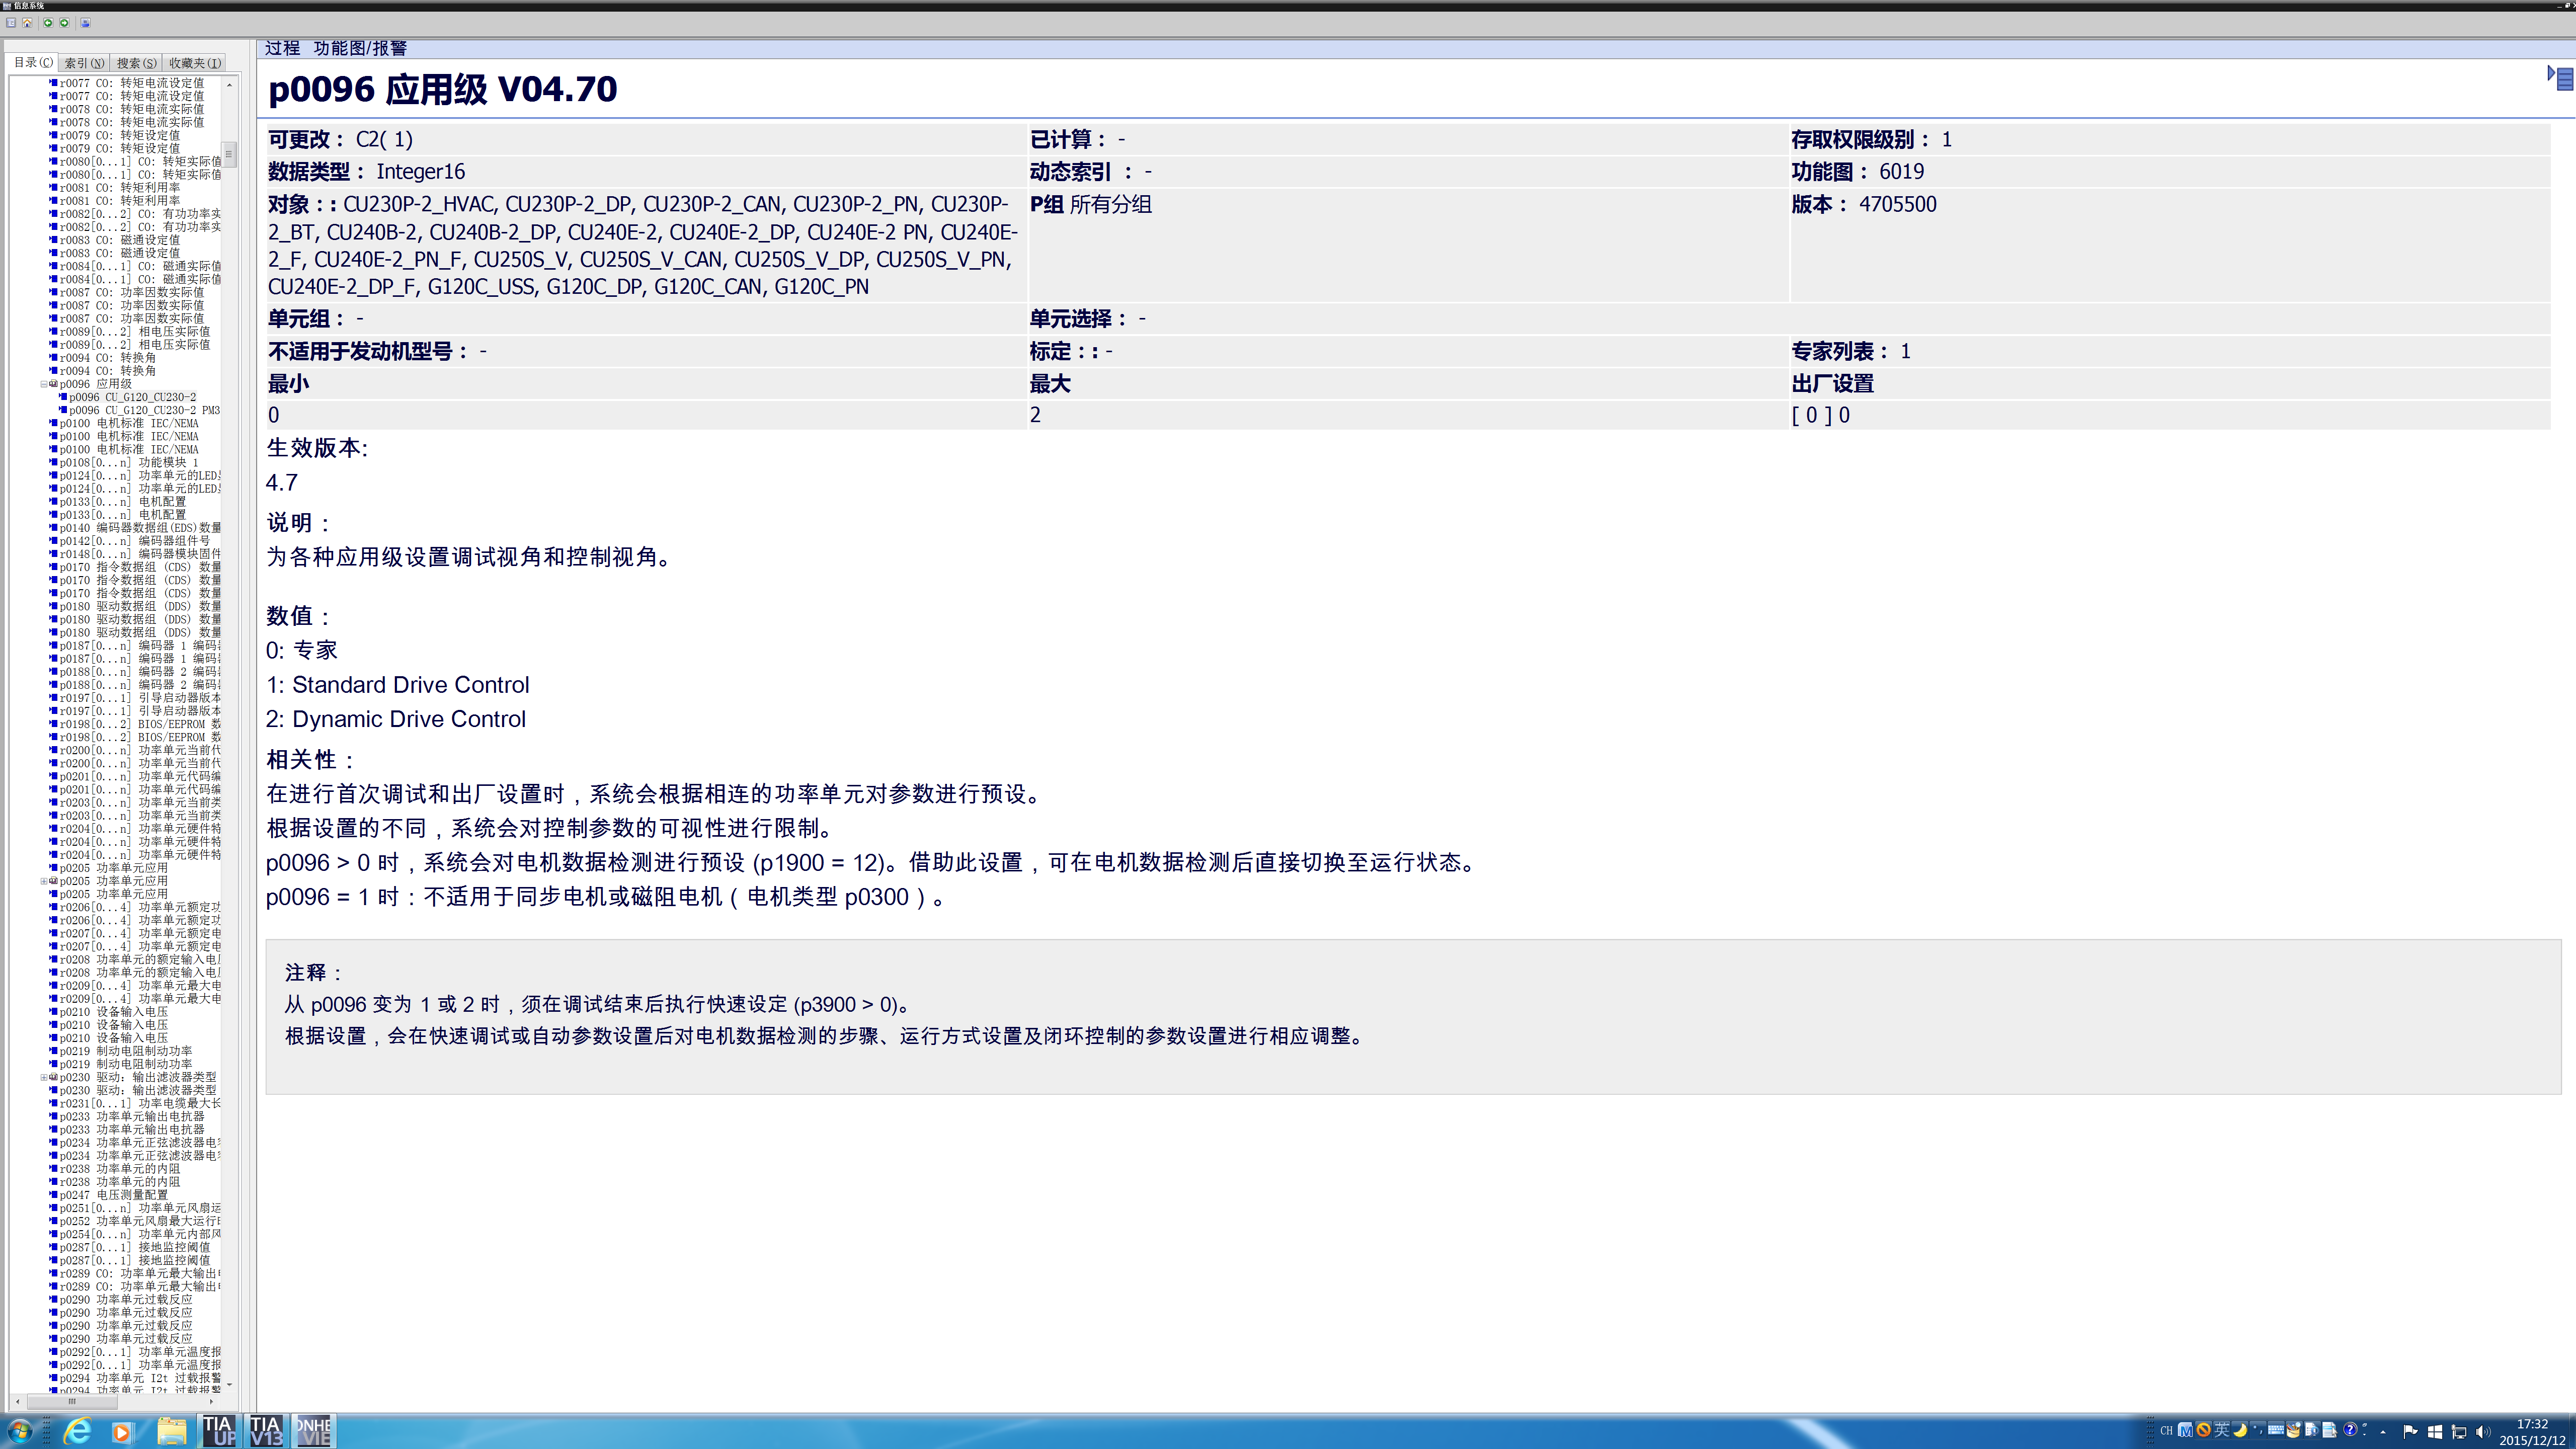Expand the p0205 功率单元应用 tree node
The image size is (2576, 1449).
pyautogui.click(x=44, y=881)
